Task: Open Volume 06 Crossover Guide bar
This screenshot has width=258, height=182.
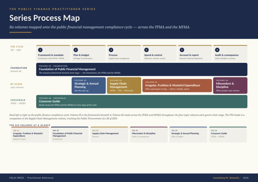Action: pos(142,102)
